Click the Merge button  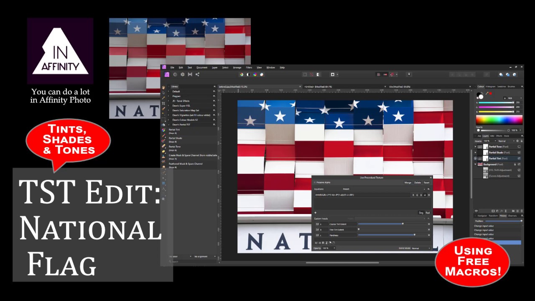(408, 183)
